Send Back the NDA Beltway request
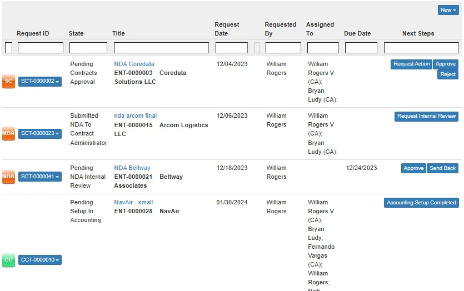The image size is (464, 291). [442, 168]
